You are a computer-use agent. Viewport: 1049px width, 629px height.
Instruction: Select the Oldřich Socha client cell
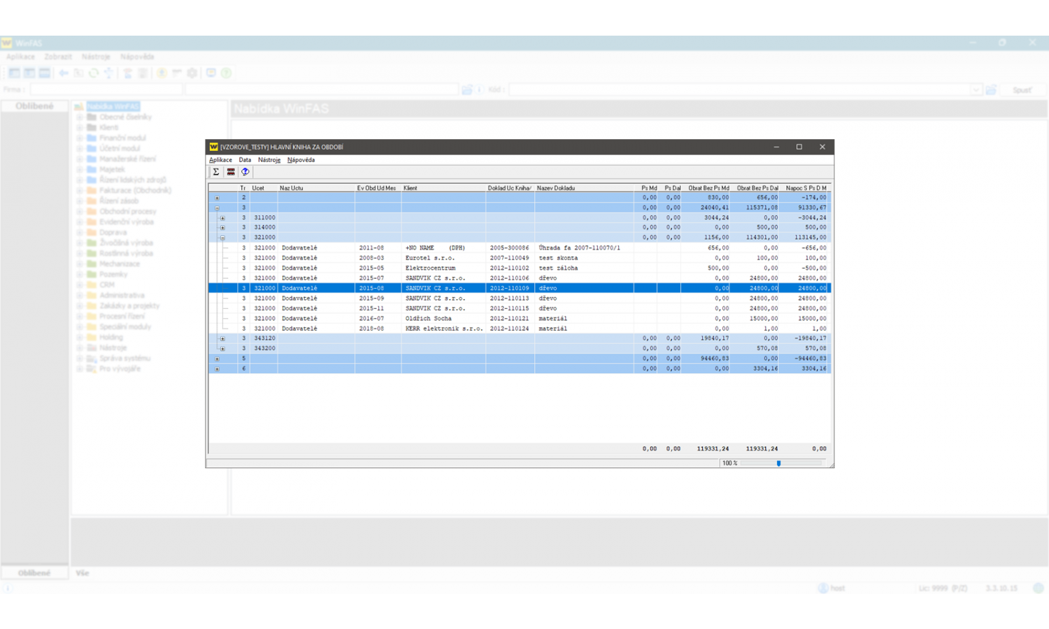tap(443, 318)
